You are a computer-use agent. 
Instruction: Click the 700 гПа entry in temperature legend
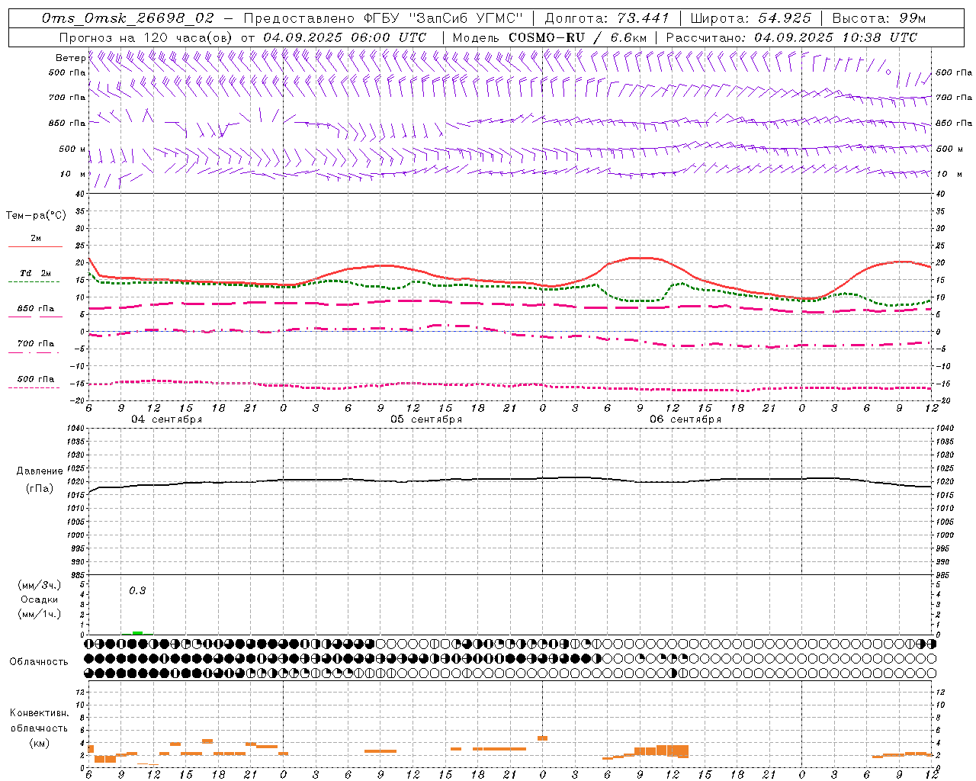[36, 344]
